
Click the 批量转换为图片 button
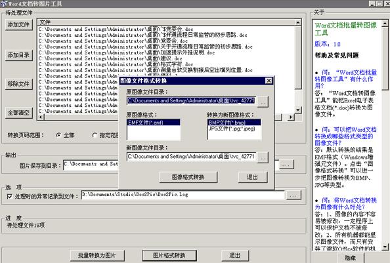[x=97, y=255]
